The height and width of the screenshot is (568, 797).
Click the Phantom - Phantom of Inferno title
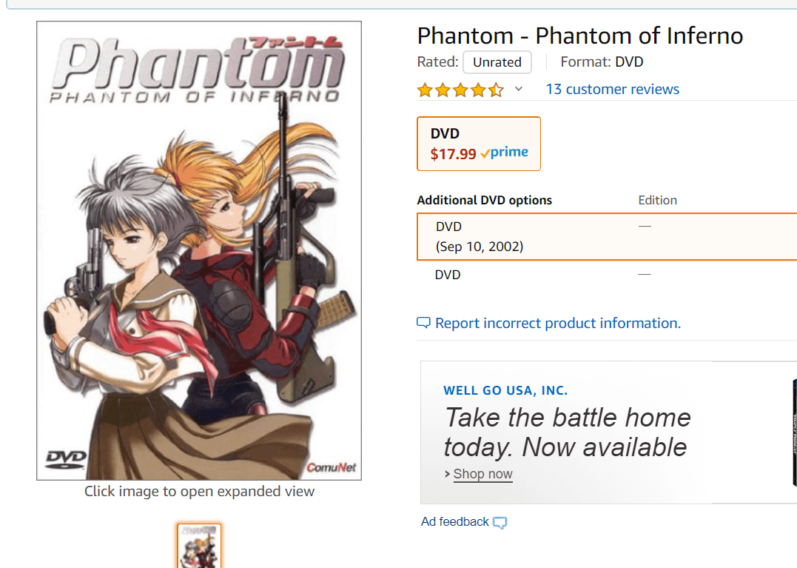(580, 36)
